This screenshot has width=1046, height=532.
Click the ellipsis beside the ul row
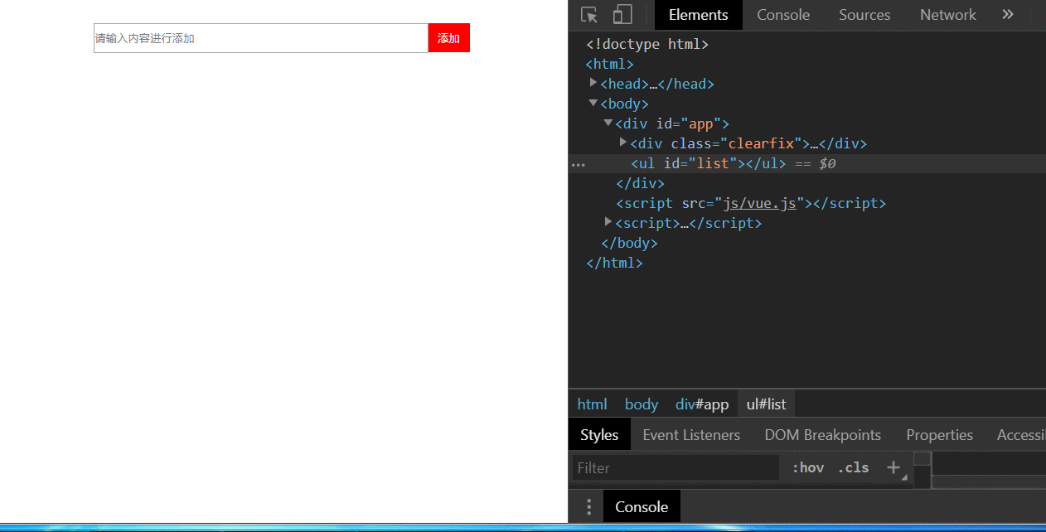(x=579, y=164)
